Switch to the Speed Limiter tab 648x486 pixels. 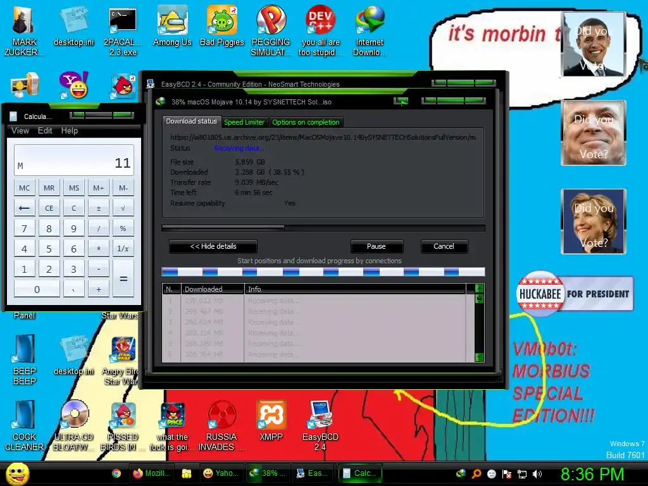(244, 122)
